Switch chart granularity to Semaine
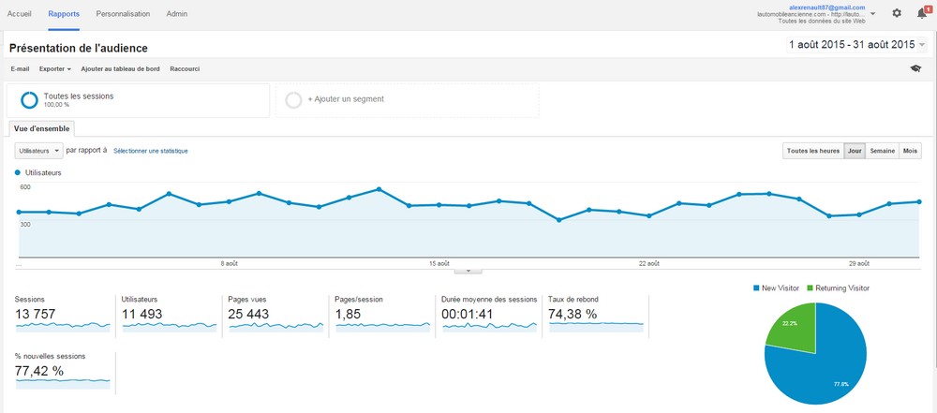Viewport: 937px width, 413px height. 882,151
